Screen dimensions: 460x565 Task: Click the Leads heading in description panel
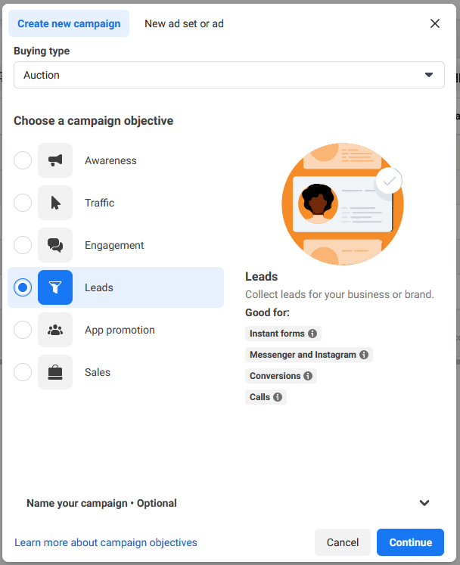tap(261, 276)
